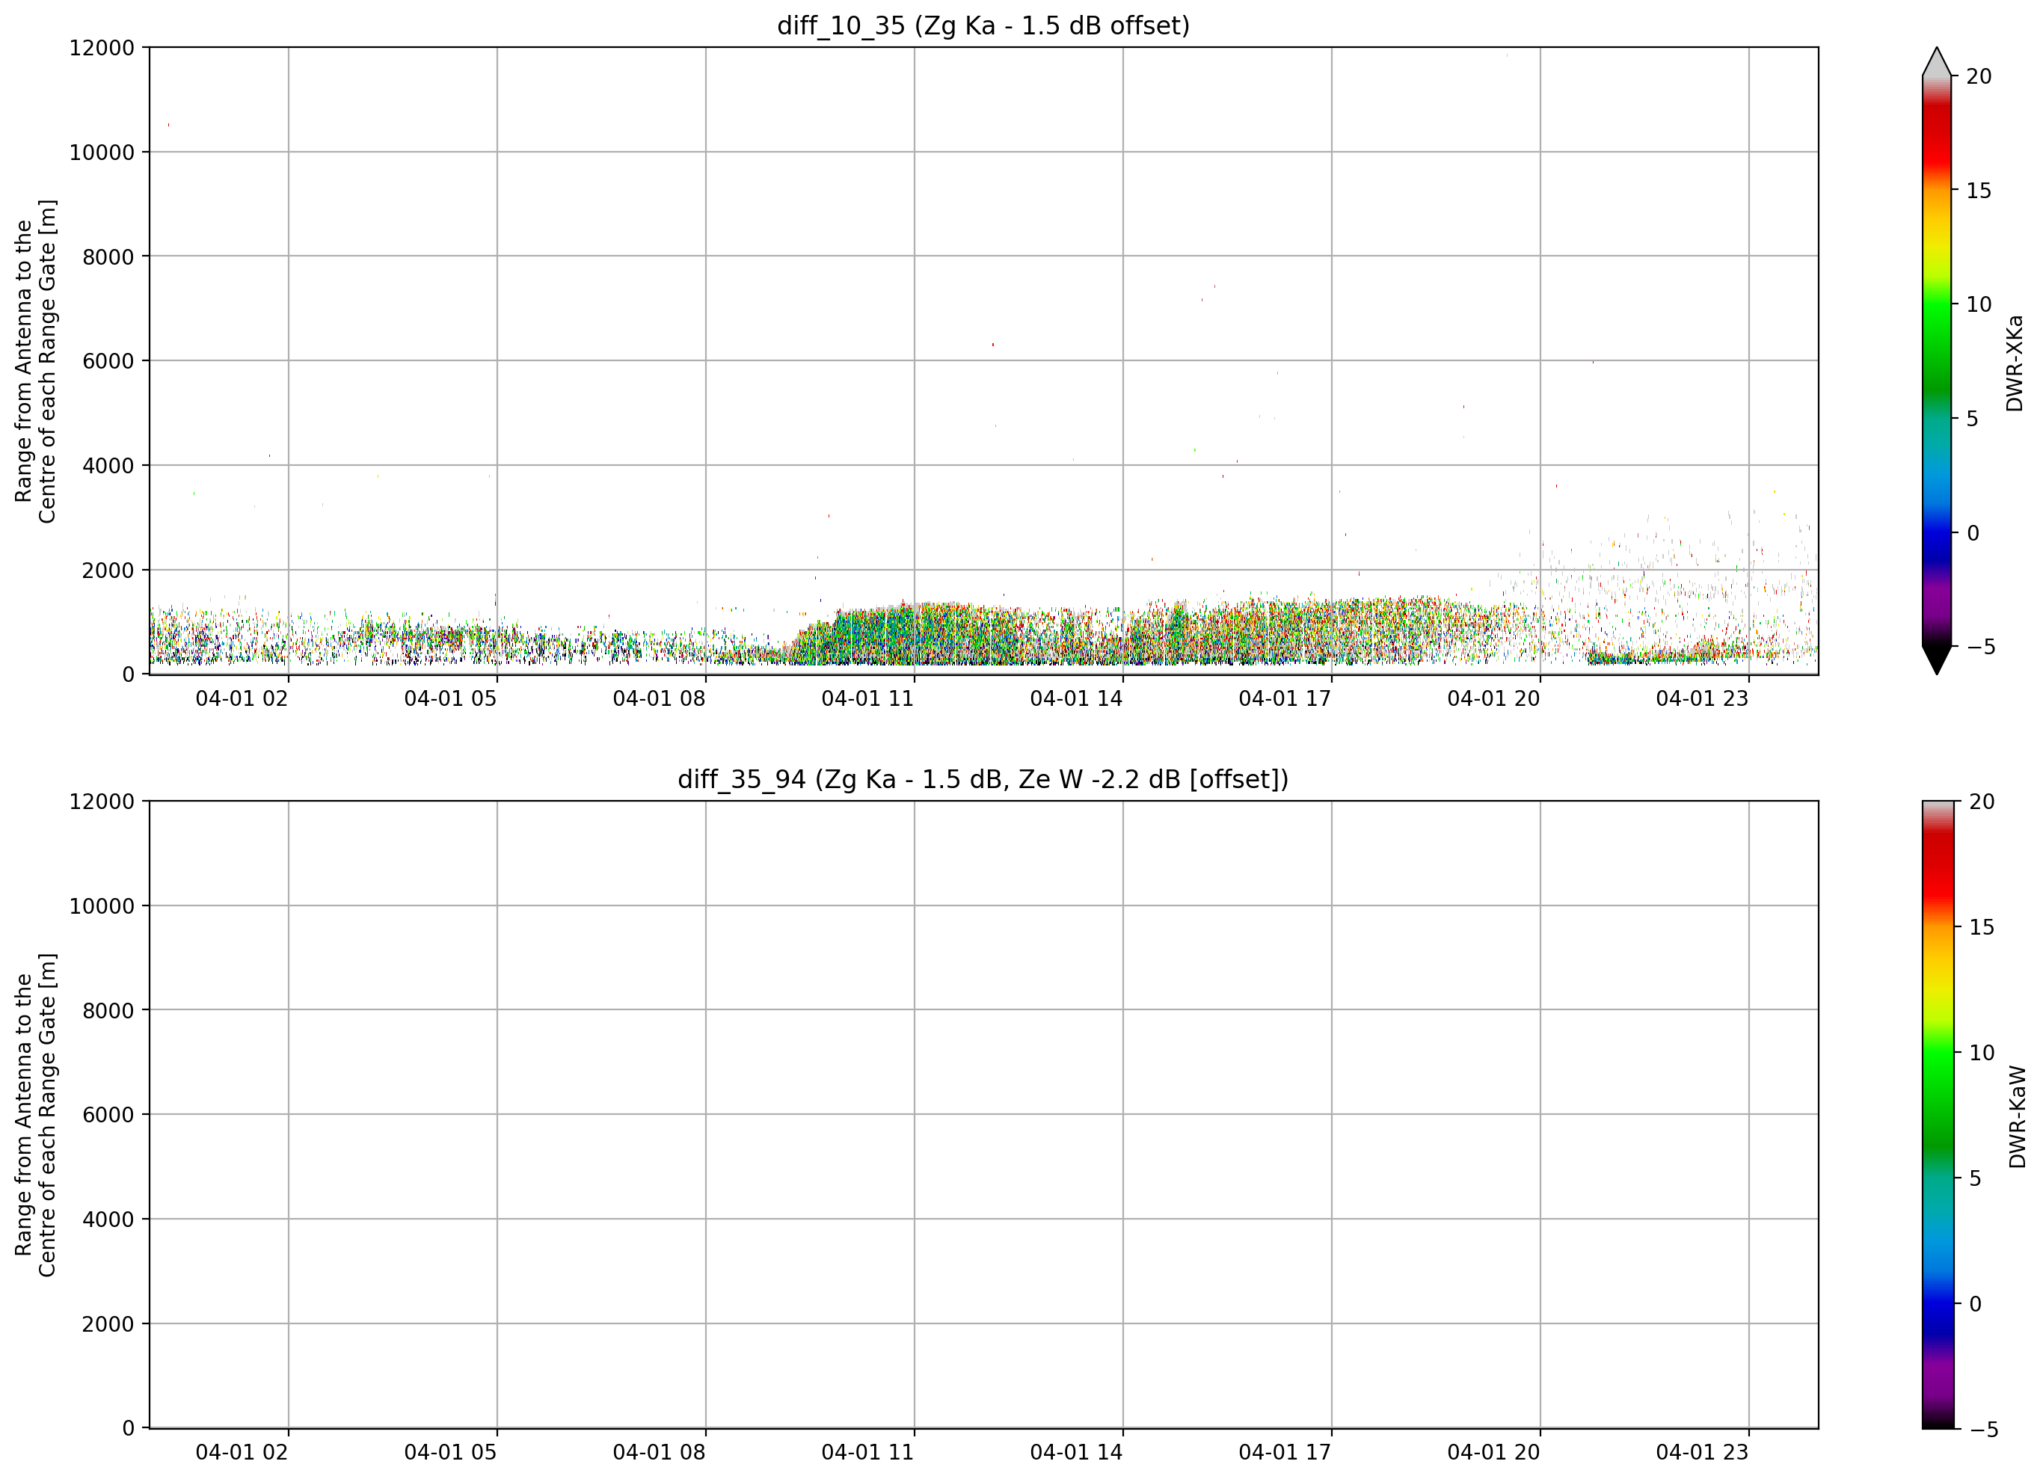Click the '04-01 23' x-tick on diff_10_35 plot
The width and height of the screenshot is (2043, 1479).
point(1703,699)
